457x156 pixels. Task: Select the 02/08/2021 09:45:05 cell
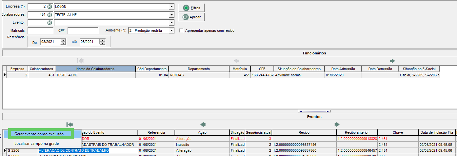pos(437,145)
